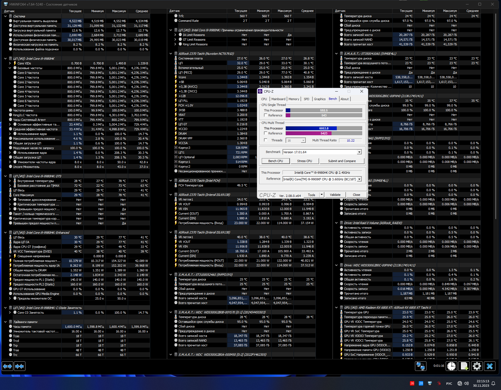Image resolution: width=501 pixels, height=390 pixels.
Task: Open the network globe icon in the taskbar
Action: [x=460, y=383]
